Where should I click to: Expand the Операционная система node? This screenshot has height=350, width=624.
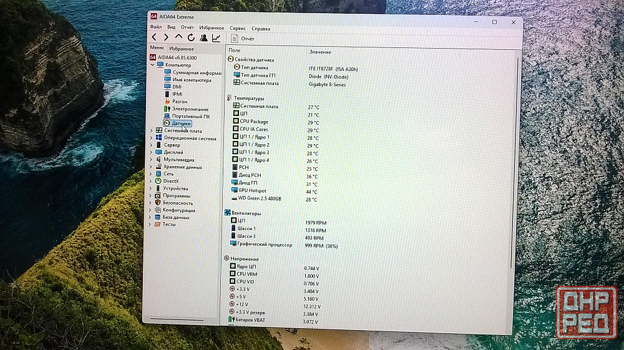tap(150, 139)
